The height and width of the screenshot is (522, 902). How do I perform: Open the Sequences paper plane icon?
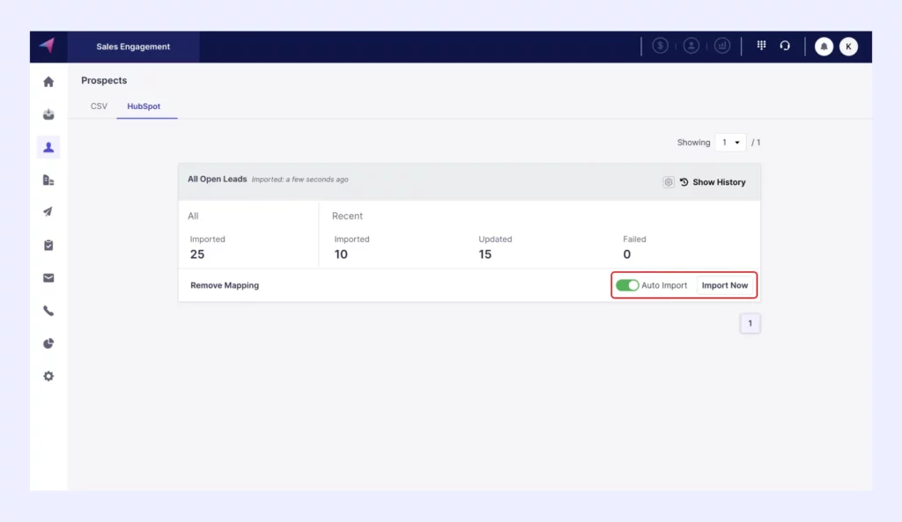point(48,212)
